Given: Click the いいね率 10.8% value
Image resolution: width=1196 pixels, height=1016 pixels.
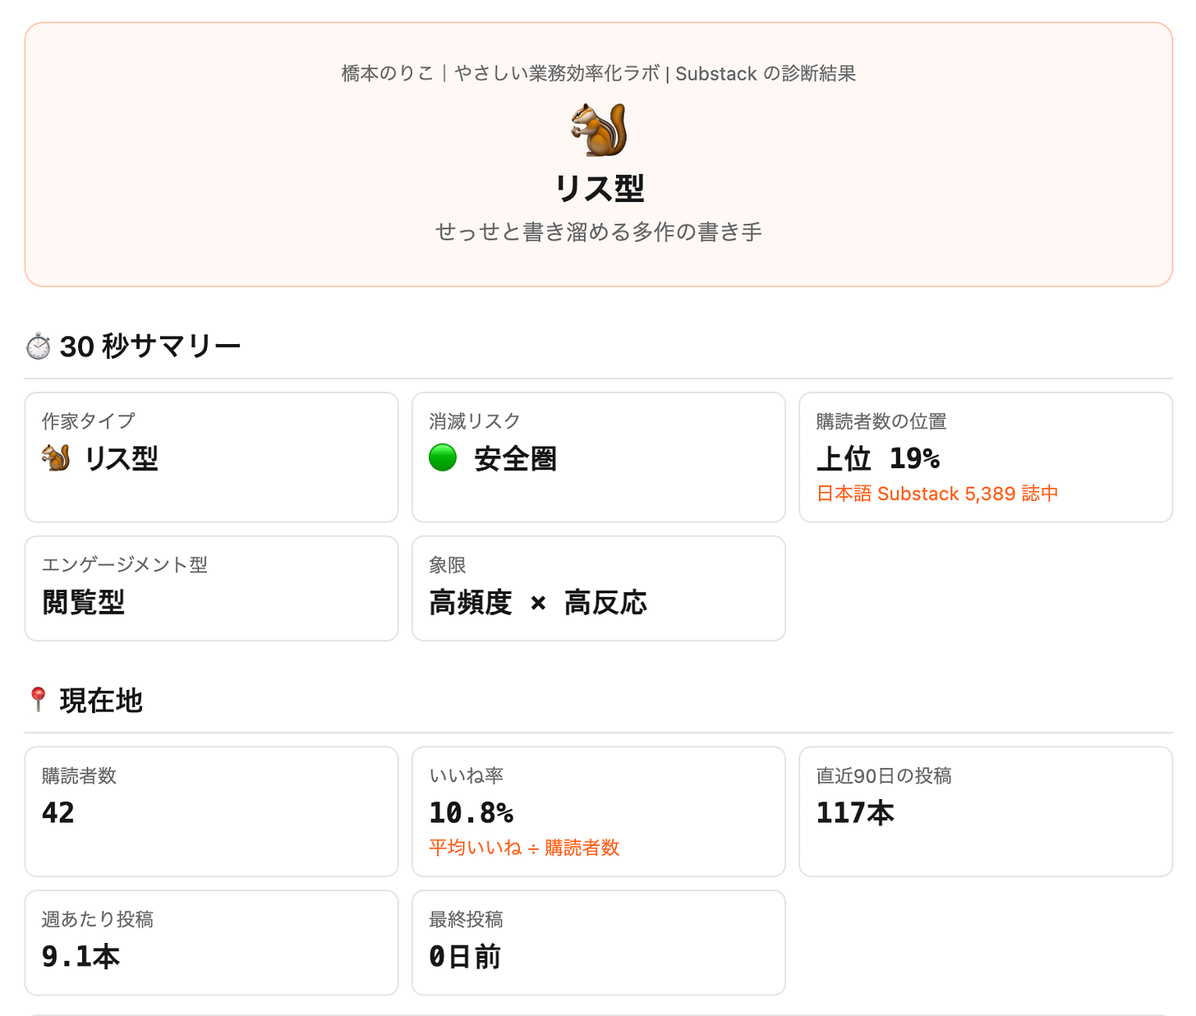Looking at the screenshot, I should (x=471, y=812).
